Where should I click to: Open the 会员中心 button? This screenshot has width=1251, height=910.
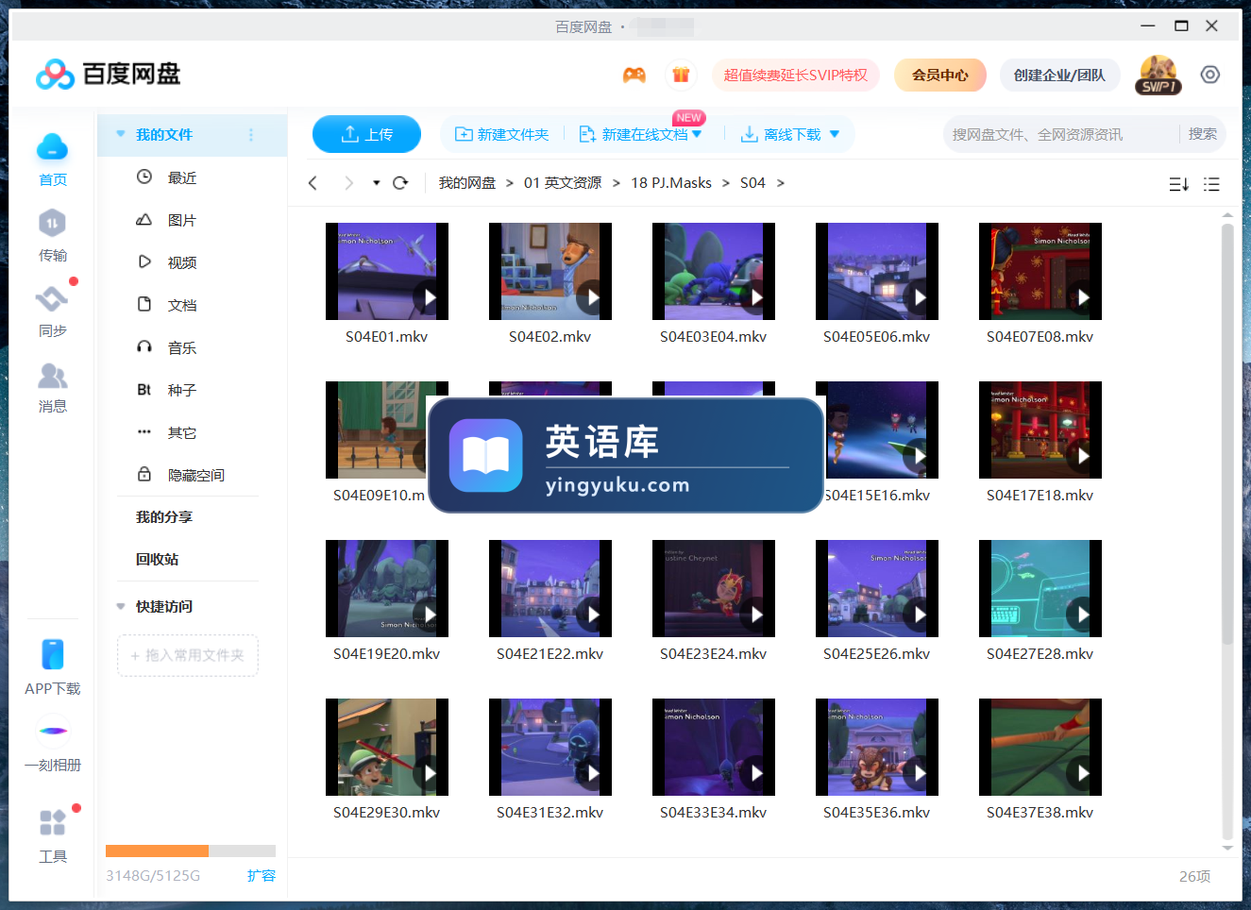(x=940, y=75)
